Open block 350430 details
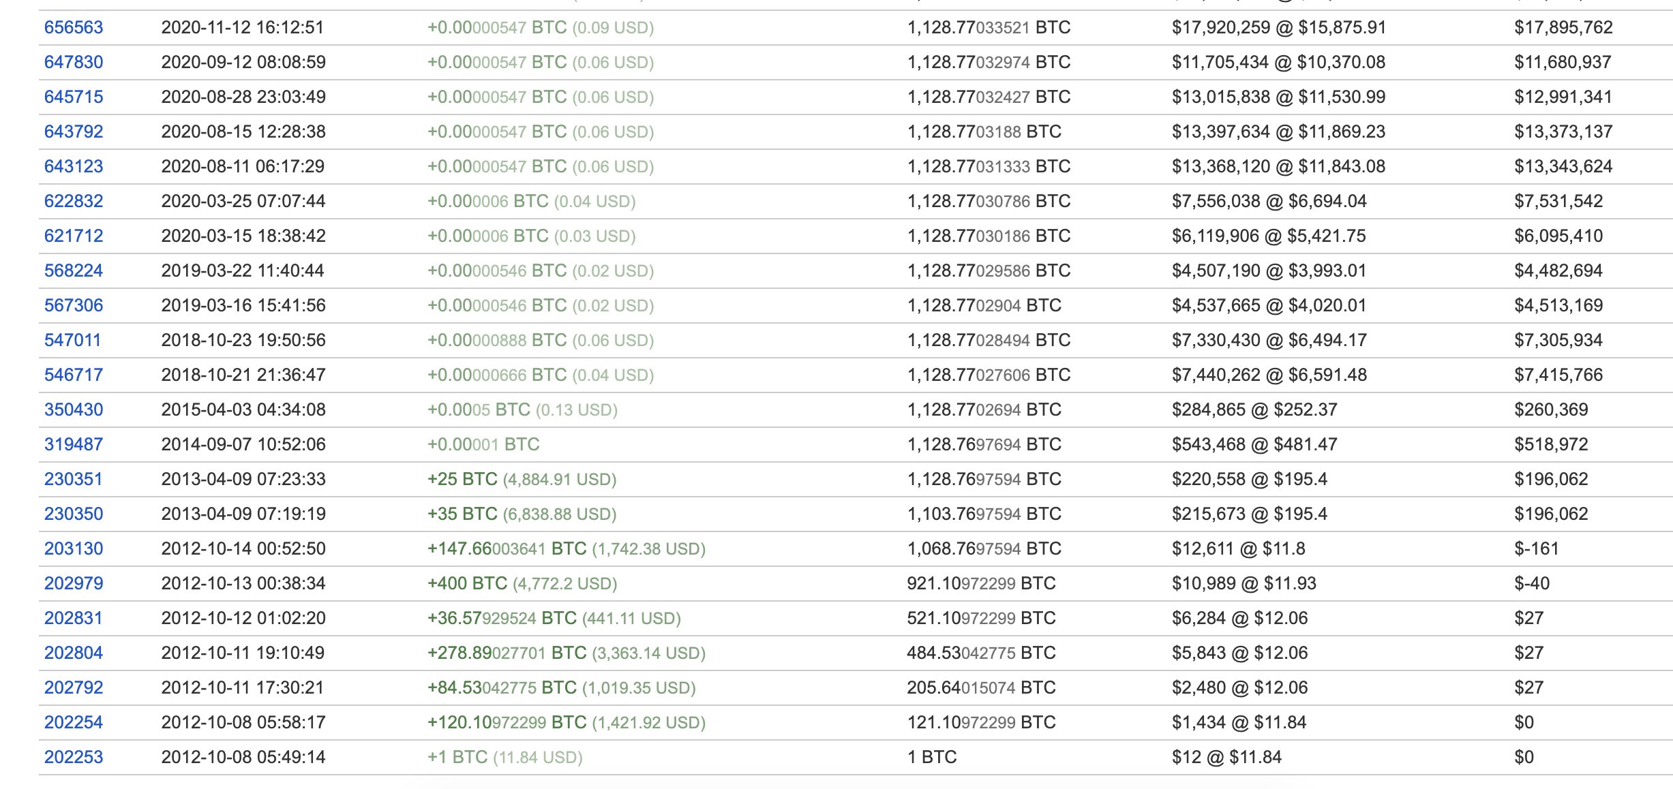This screenshot has width=1673, height=789. click(x=74, y=410)
